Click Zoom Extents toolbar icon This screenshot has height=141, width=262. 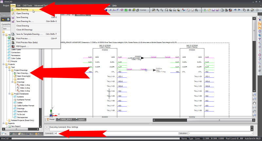(x=167, y=10)
